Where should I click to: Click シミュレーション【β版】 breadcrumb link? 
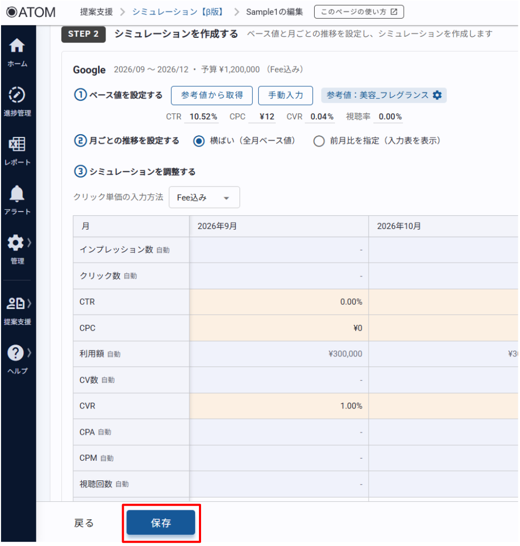(x=178, y=12)
